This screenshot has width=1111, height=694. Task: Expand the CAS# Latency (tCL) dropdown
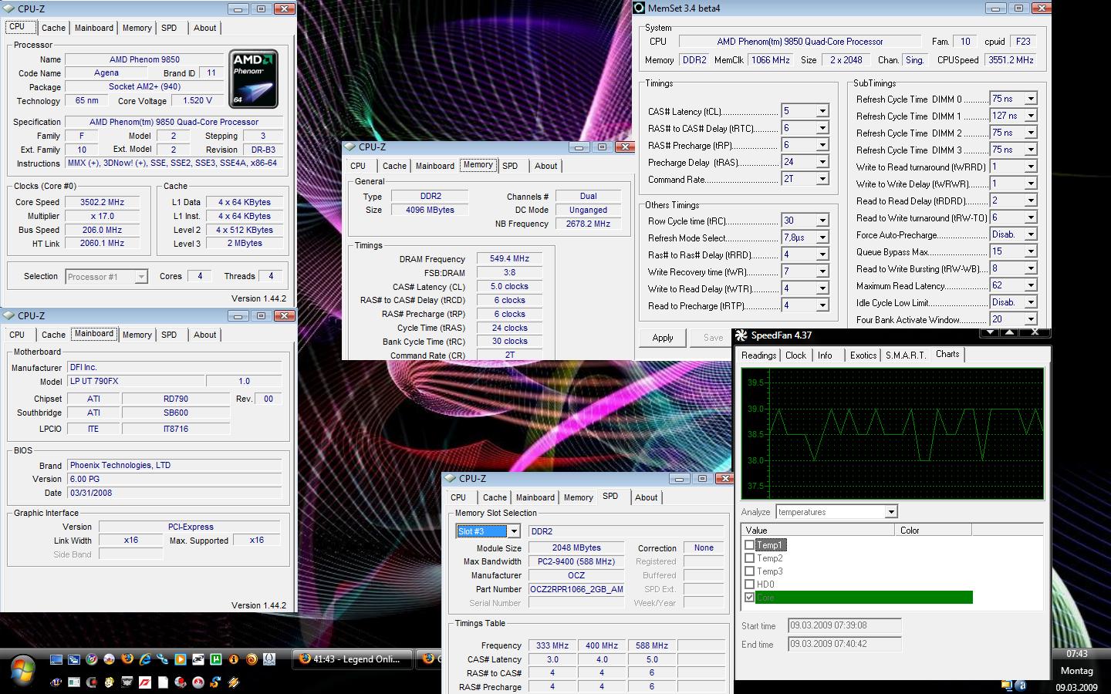pyautogui.click(x=822, y=112)
